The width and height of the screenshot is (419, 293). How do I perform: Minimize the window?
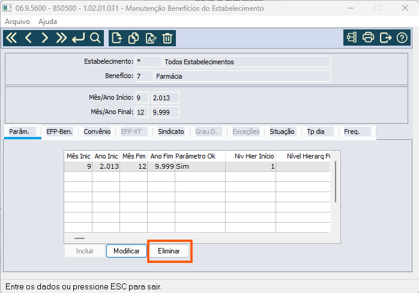(351, 8)
